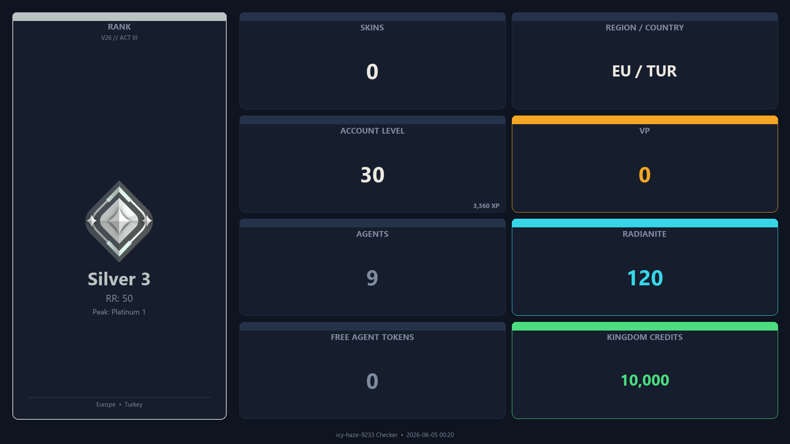This screenshot has height=444, width=790.
Task: Click the Free Agent Tokens value
Action: [372, 381]
